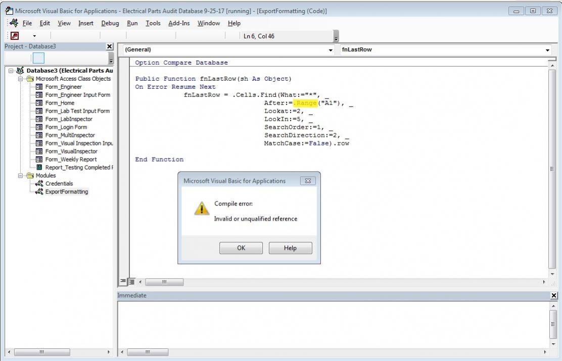Open the Run menu
This screenshot has width=562, height=361.
tap(132, 23)
